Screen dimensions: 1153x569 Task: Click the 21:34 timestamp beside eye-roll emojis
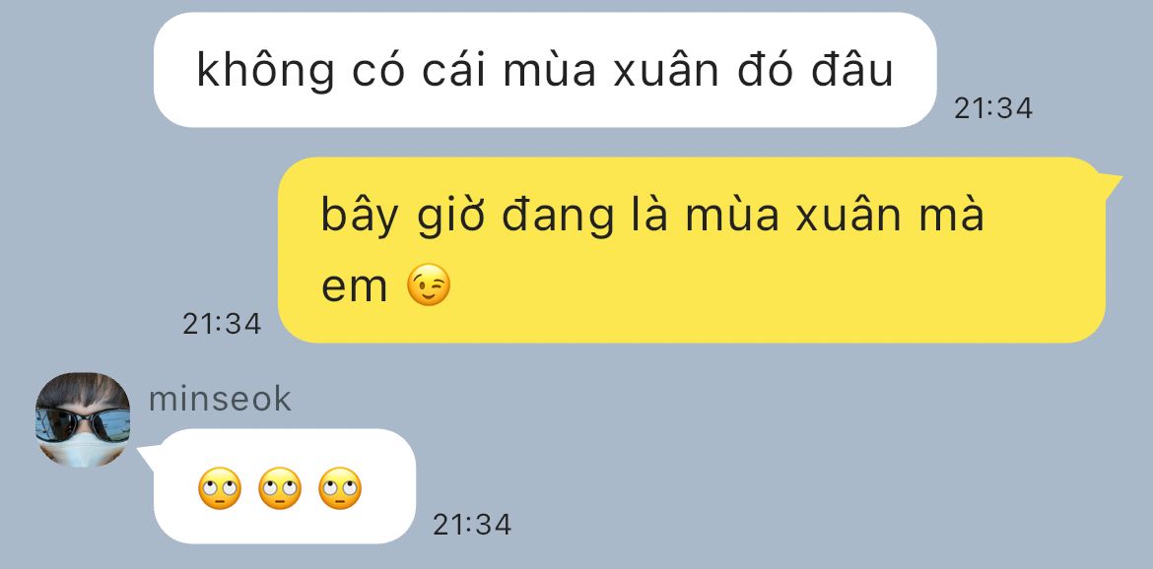click(x=472, y=525)
